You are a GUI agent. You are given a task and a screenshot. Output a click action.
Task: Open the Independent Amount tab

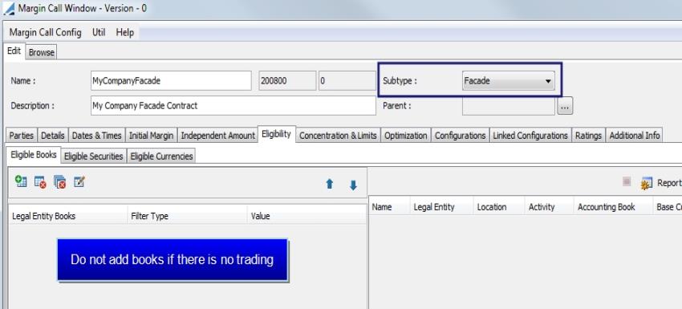point(217,136)
